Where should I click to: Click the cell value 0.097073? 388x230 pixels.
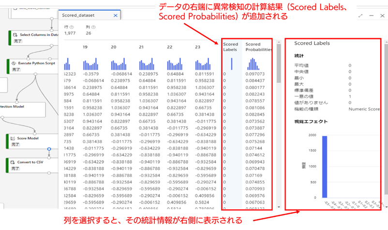coord(255,74)
